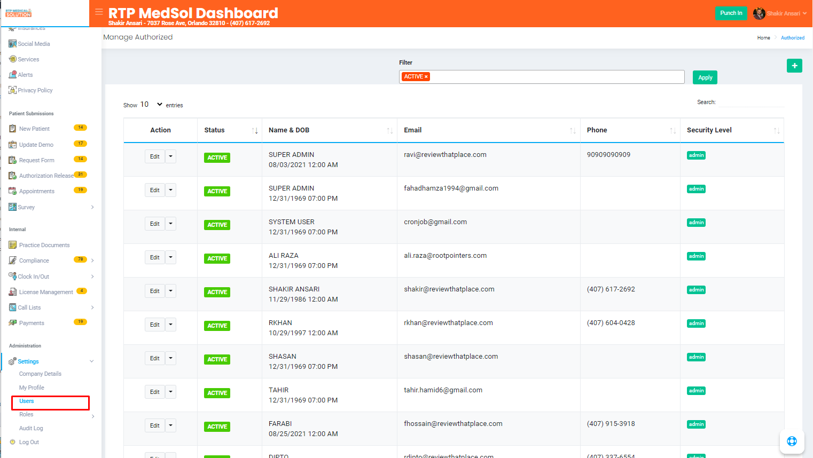The image size is (813, 458).
Task: Sort table by Email column
Action: pos(489,130)
